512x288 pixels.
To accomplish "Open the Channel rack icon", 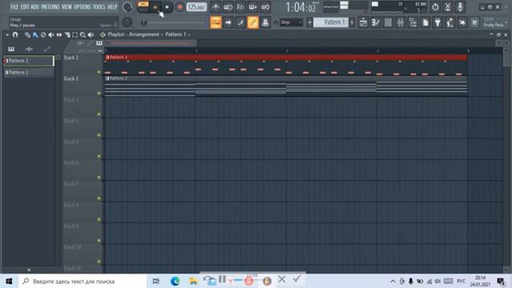I will click(388, 22).
